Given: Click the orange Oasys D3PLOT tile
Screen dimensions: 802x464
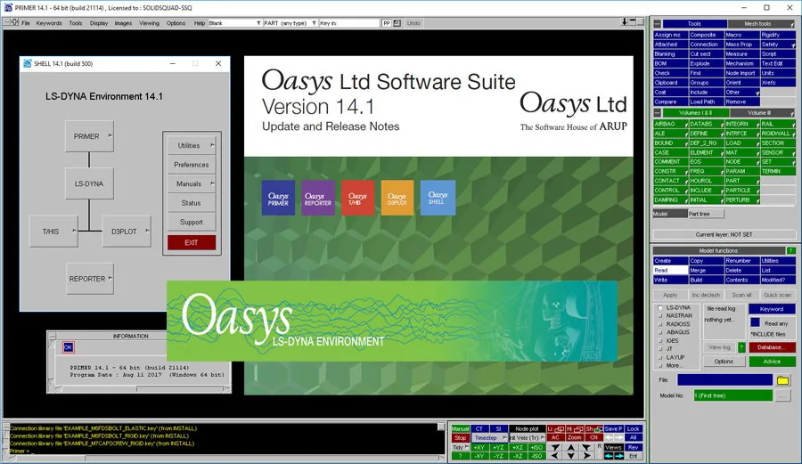Looking at the screenshot, I should (x=397, y=197).
